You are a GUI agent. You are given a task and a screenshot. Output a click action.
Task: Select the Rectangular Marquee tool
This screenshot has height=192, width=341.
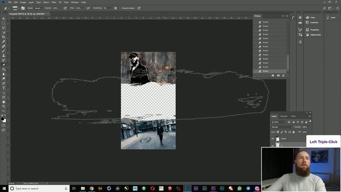tap(4, 23)
